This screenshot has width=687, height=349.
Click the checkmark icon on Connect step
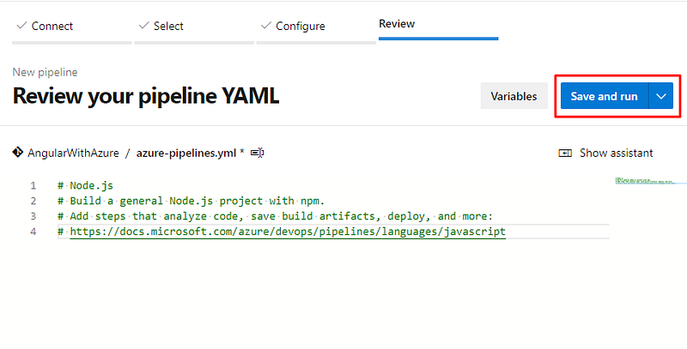[21, 26]
